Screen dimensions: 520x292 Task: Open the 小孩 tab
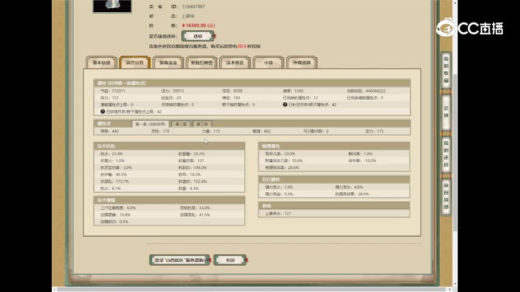269,62
